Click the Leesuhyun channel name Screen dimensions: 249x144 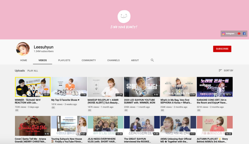[x=44, y=47]
